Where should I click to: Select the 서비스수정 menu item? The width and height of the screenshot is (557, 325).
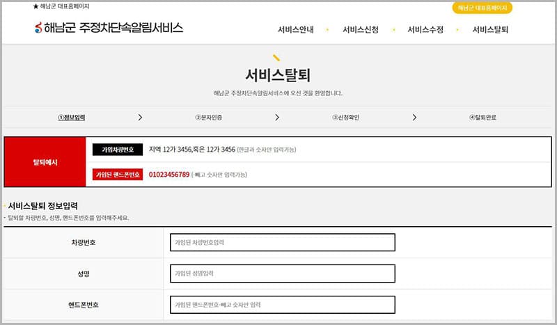[x=425, y=30]
